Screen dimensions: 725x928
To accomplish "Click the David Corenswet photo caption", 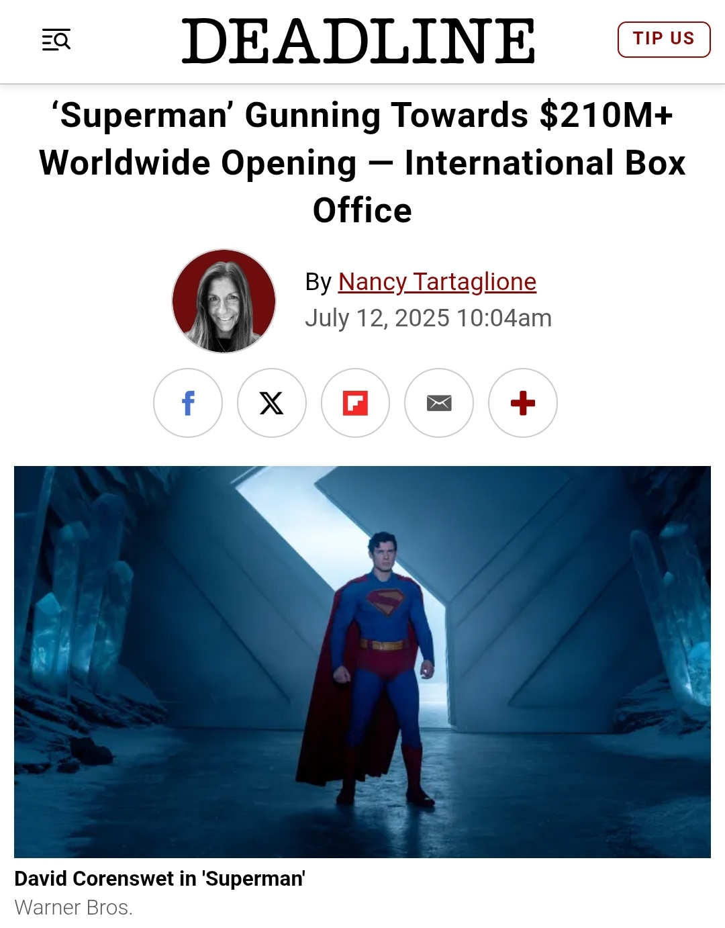I will pyautogui.click(x=160, y=878).
